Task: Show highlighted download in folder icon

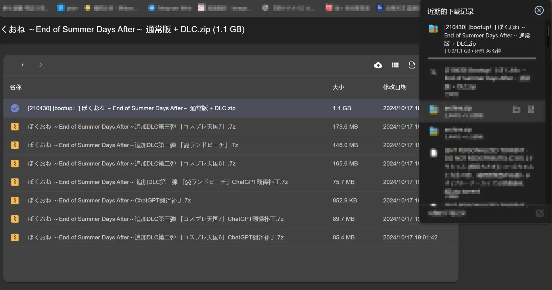Action: pyautogui.click(x=516, y=109)
